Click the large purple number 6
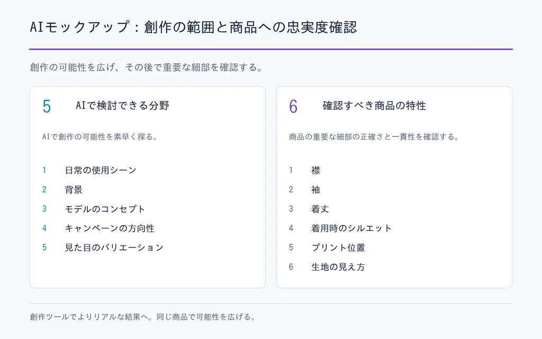The height and width of the screenshot is (339, 542). coord(293,106)
